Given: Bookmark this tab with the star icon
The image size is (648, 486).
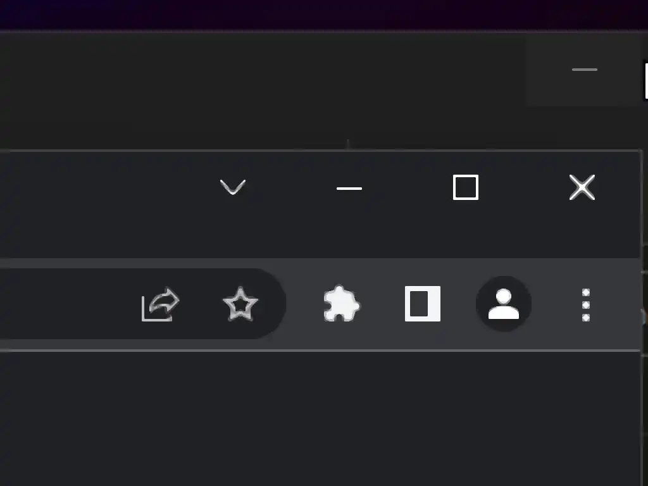Looking at the screenshot, I should [x=240, y=304].
